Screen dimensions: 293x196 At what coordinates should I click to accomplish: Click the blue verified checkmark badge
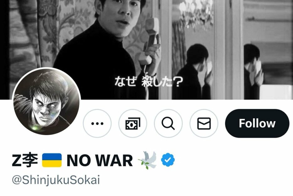click(168, 160)
